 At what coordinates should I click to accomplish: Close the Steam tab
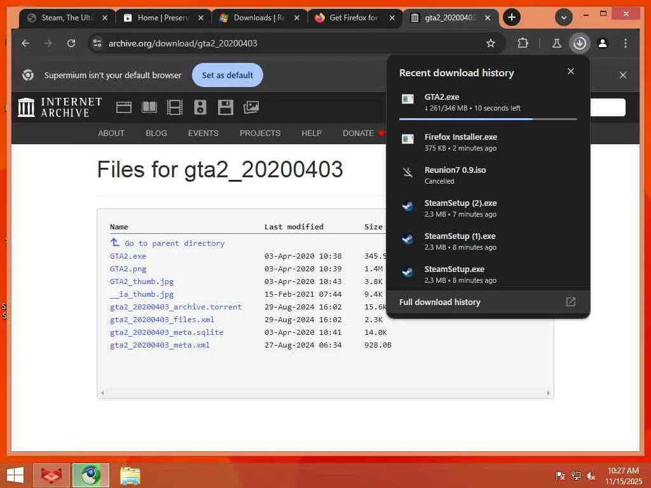point(105,18)
